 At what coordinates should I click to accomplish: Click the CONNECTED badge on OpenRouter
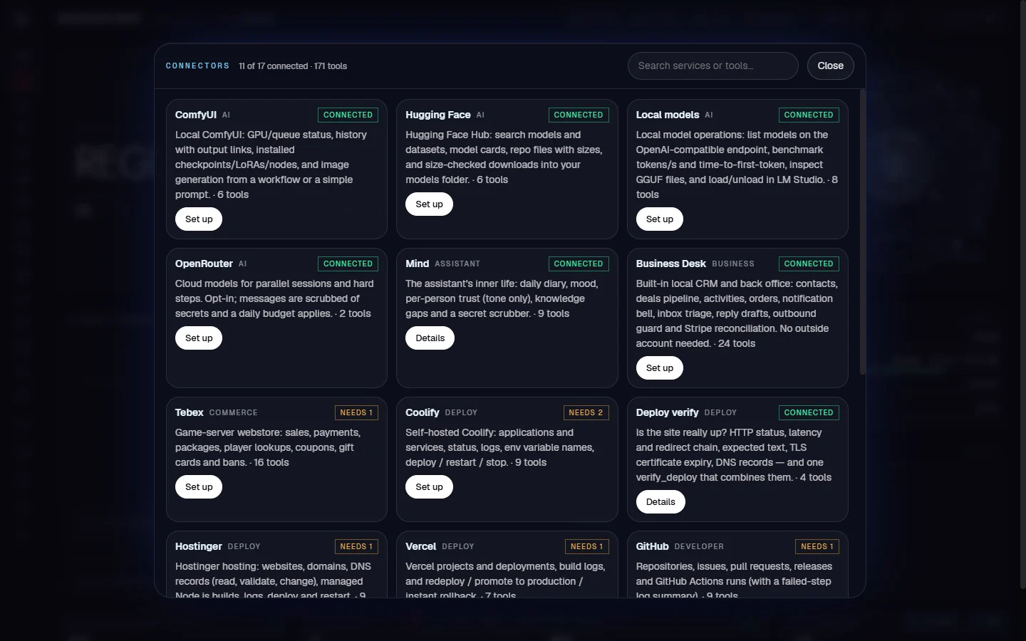tap(348, 264)
